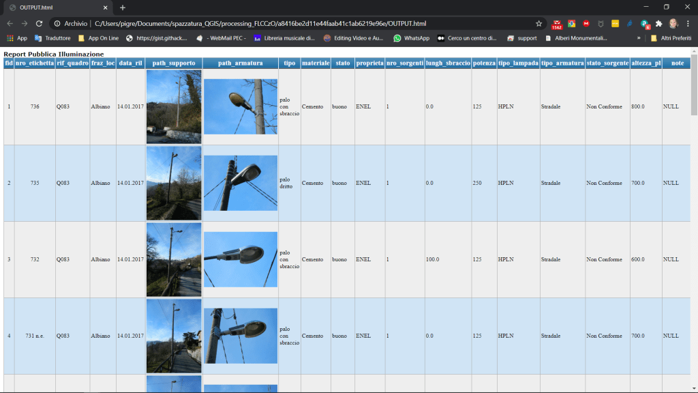
Task: Bookmark this page with the star icon
Action: click(539, 23)
